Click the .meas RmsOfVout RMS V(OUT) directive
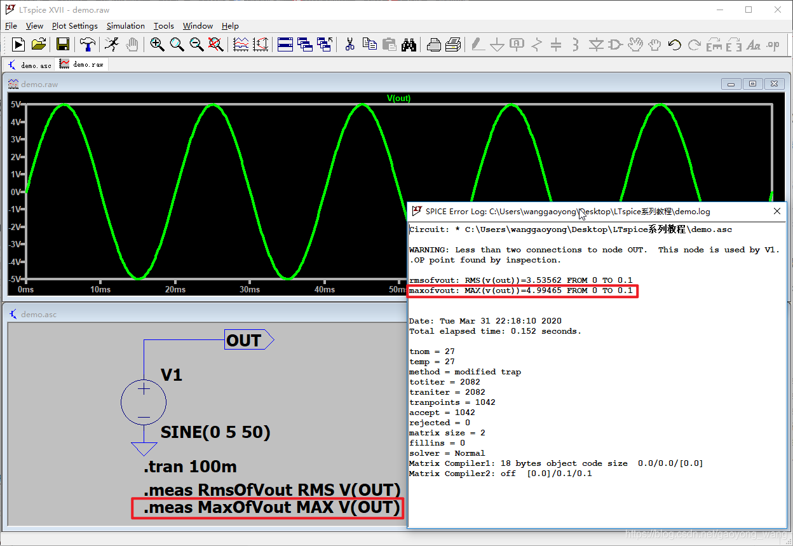The image size is (793, 546). click(x=272, y=489)
